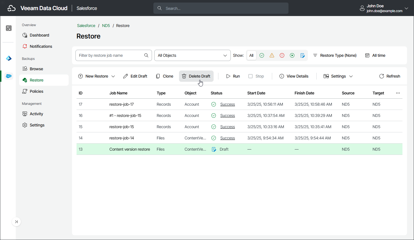
Task: Click Delete Draft button
Action: 196,76
